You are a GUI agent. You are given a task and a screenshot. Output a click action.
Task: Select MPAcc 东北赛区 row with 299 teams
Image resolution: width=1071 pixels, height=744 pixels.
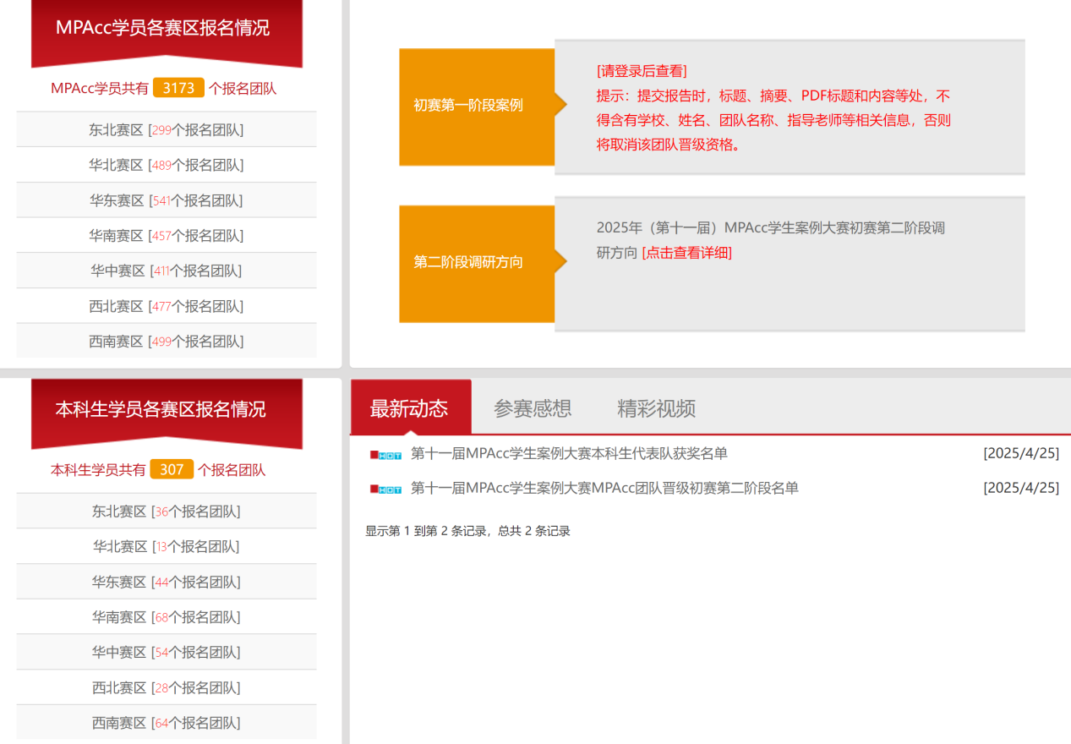point(167,130)
